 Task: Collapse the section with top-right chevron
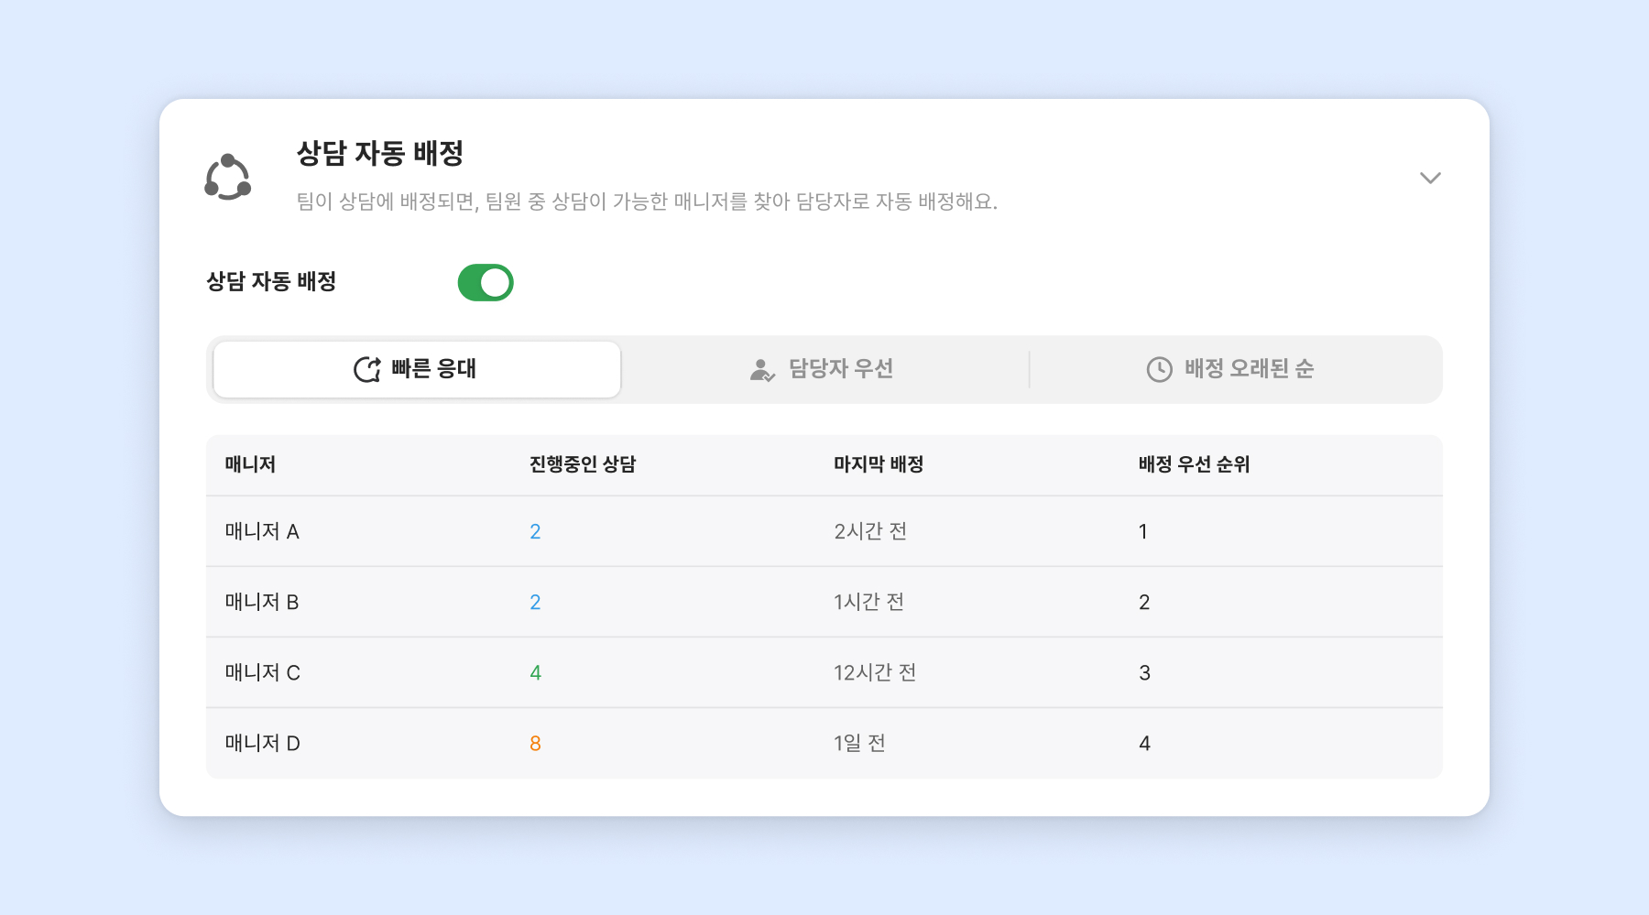pos(1430,178)
